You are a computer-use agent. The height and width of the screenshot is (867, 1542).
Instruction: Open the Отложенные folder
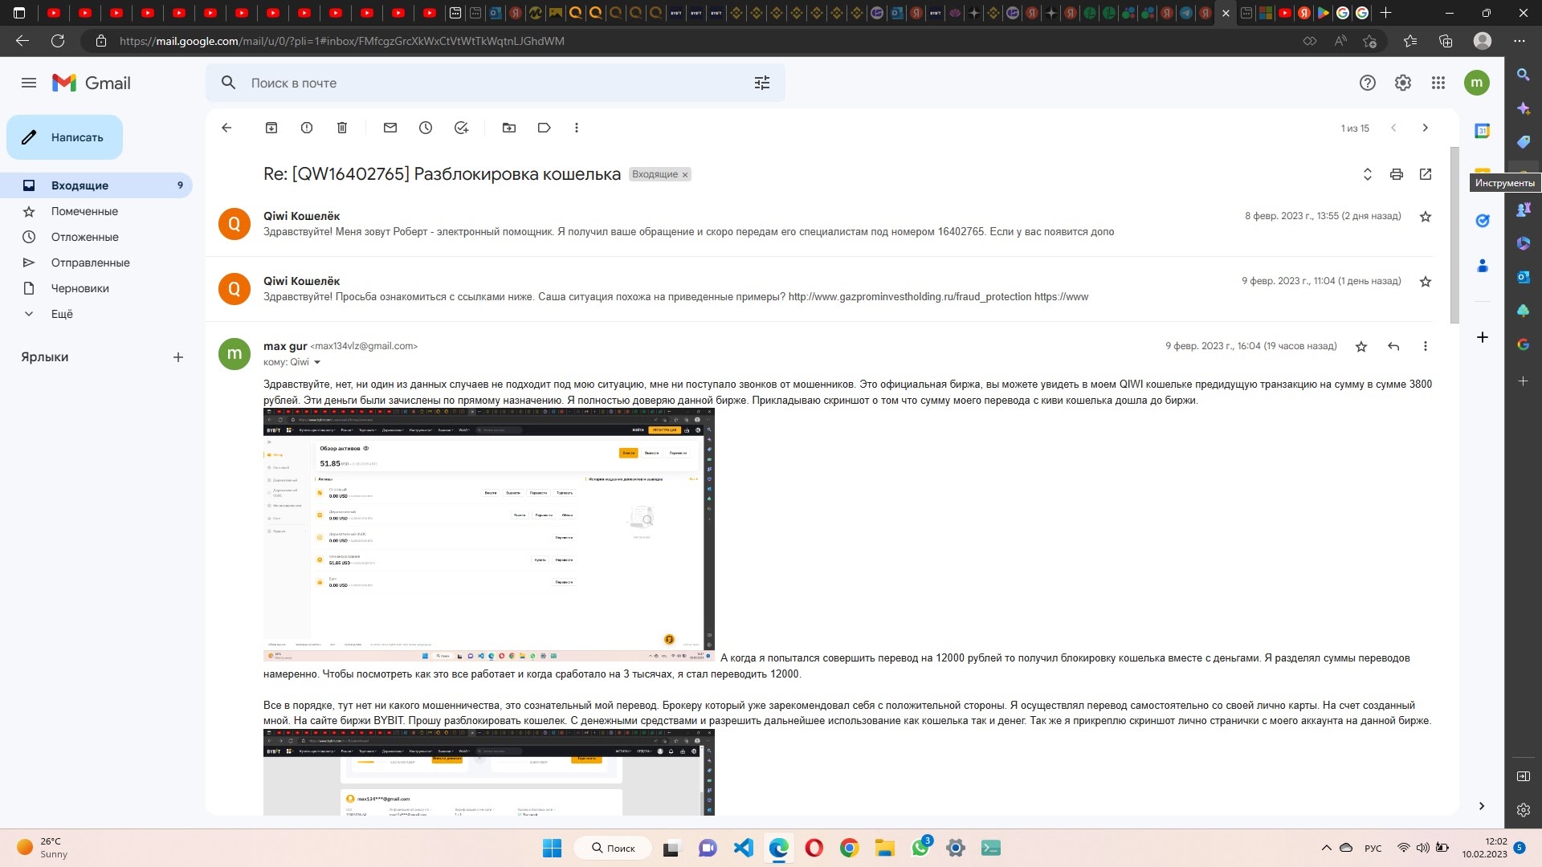click(x=96, y=237)
